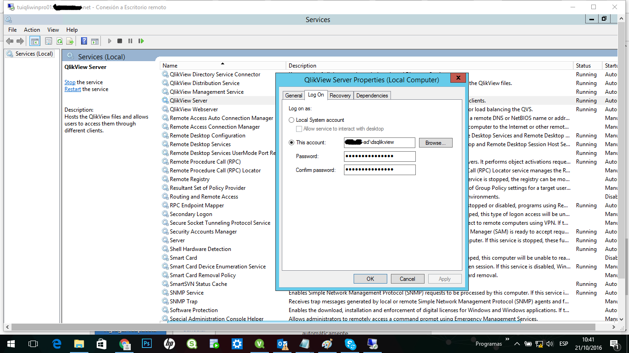Sort by the Description column header
The width and height of the screenshot is (629, 353).
coord(430,66)
